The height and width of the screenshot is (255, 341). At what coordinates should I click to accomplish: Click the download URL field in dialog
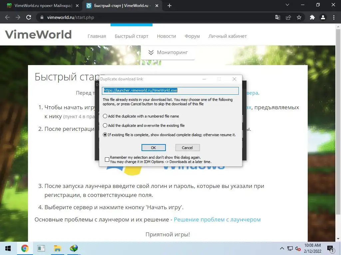170,90
